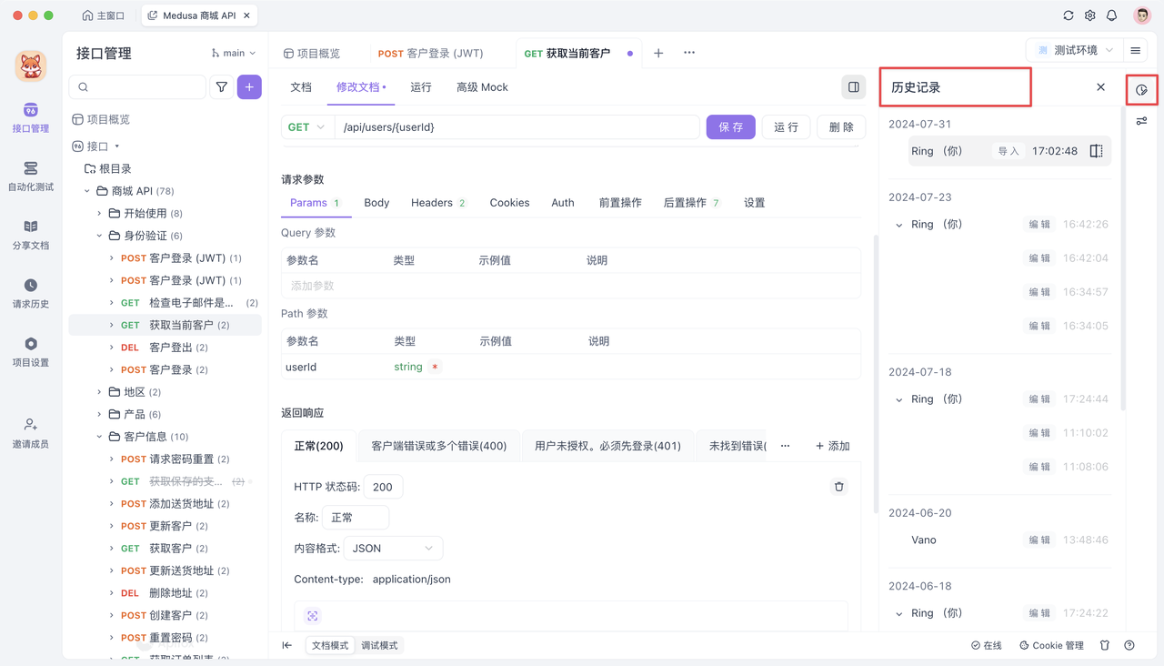1164x666 pixels.
Task: Click 添加 to add a response
Action: tap(832, 446)
